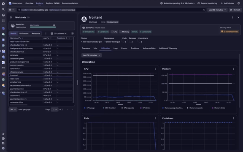Viewport: 243px width, 152px height.
Task: Open Page number dropdown showing 1
Action: (54, 109)
